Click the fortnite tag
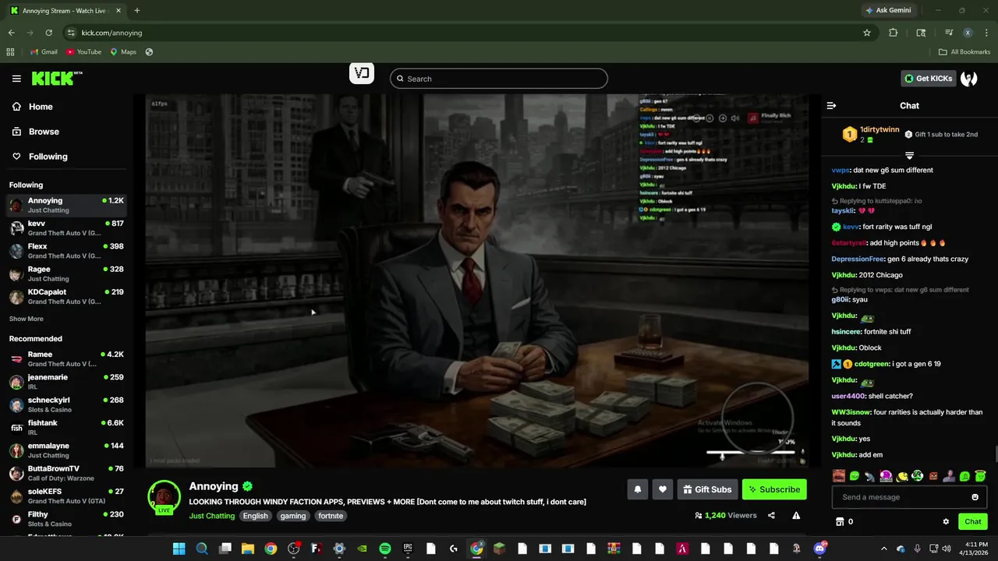Viewport: 998px width, 561px height. point(331,516)
